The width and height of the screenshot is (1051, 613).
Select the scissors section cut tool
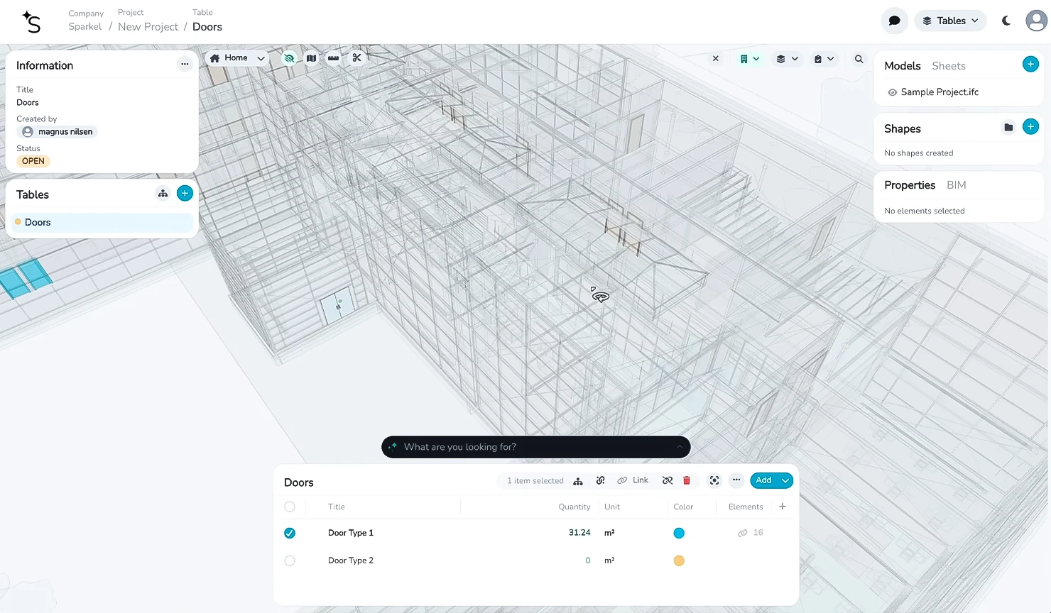pyautogui.click(x=356, y=58)
